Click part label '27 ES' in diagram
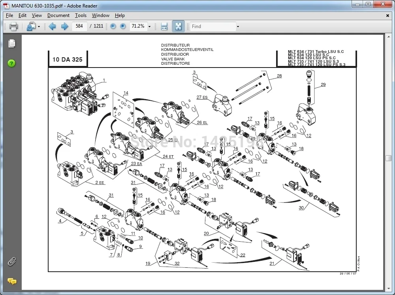The image size is (395, 295). coord(202,97)
